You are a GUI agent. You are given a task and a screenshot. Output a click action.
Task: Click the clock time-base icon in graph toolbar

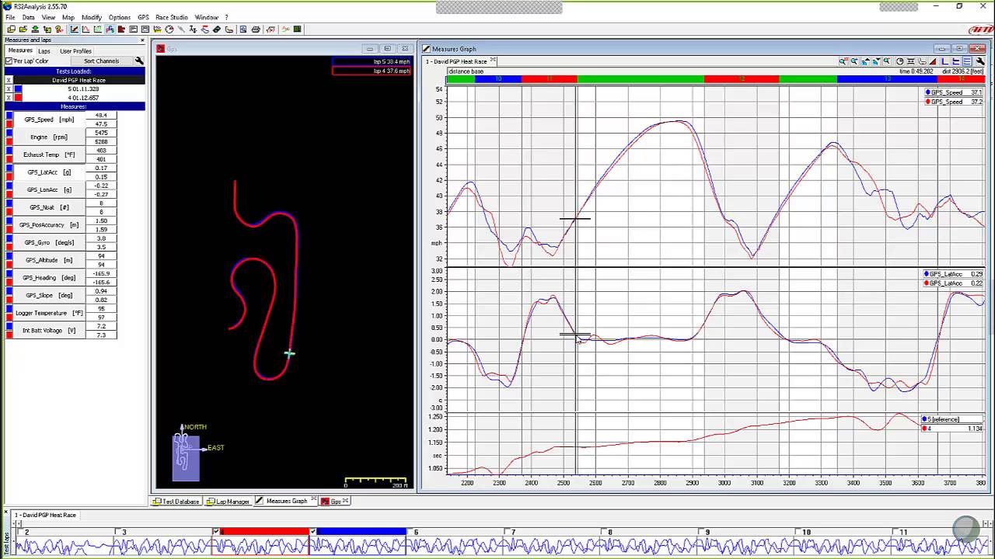click(900, 61)
